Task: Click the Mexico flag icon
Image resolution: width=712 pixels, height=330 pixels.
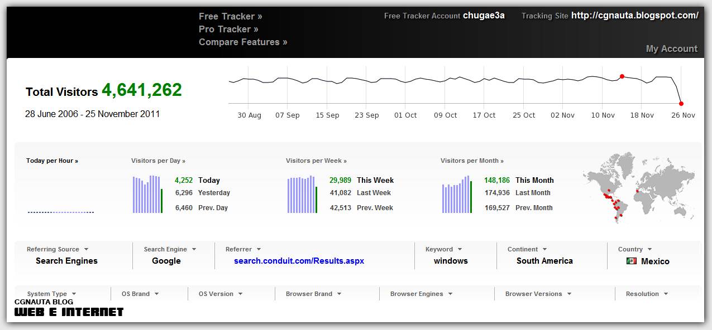Action: click(x=630, y=261)
